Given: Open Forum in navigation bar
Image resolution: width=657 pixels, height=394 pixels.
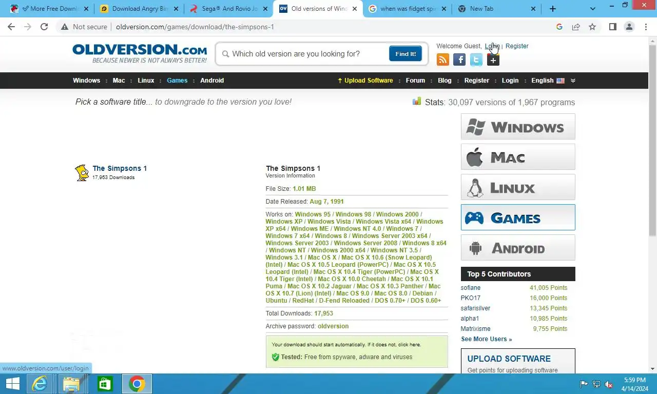Looking at the screenshot, I should pos(415,81).
